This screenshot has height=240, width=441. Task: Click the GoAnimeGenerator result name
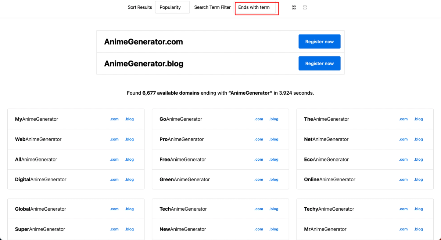[181, 119]
